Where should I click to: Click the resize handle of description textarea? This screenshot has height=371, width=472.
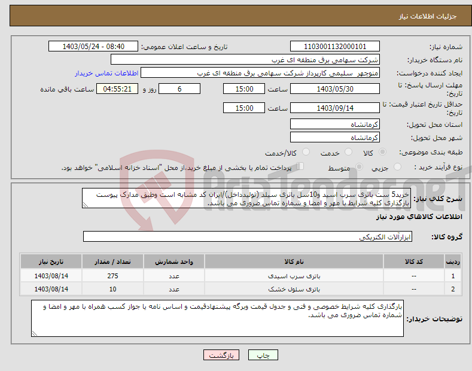tap(86, 205)
